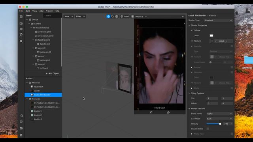Select the kodak film border material
253x142 pixels.
[43, 95]
